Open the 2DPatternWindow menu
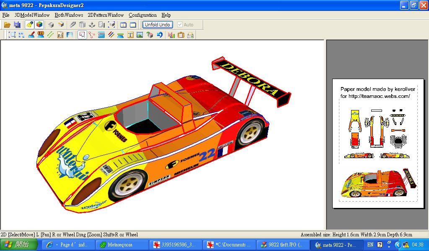The image size is (429, 251). point(106,15)
